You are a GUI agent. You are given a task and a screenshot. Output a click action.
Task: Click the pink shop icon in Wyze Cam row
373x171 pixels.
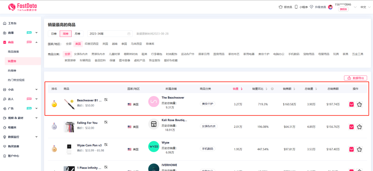pyautogui.click(x=352, y=149)
